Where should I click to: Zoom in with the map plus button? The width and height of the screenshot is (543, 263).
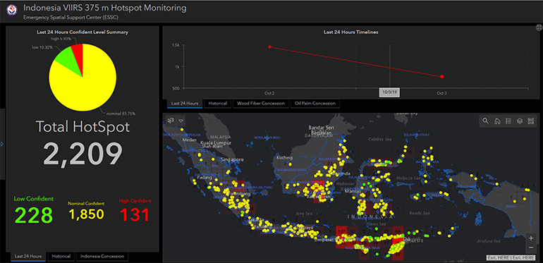(531, 238)
